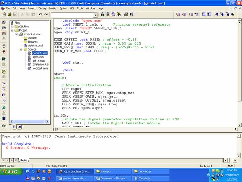Collapse the Project tree node
Viewport: 242px width, 182px height.
pyautogui.click(x=12, y=30)
